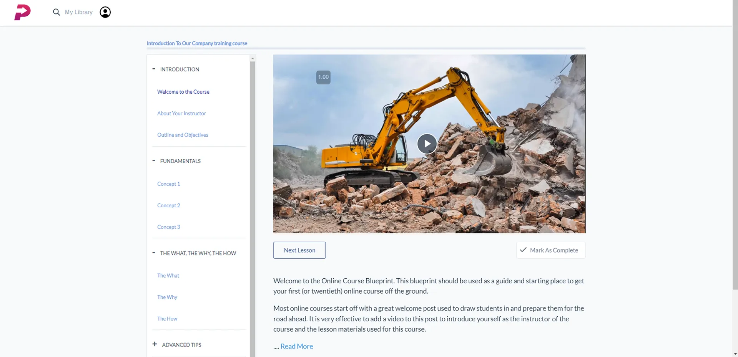The width and height of the screenshot is (738, 357).
Task: Open search with the magnifier icon
Action: tap(57, 12)
